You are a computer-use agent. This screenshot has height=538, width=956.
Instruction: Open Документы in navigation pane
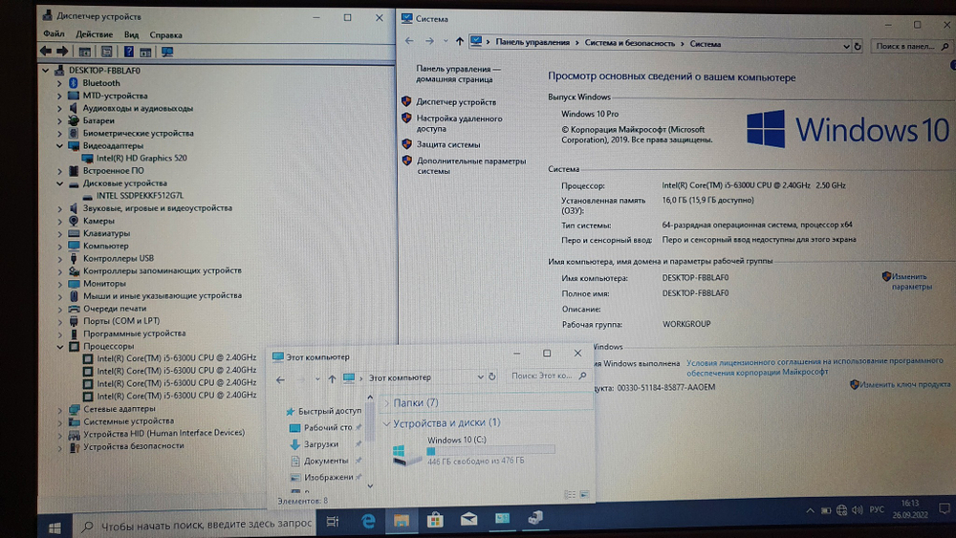(x=326, y=462)
